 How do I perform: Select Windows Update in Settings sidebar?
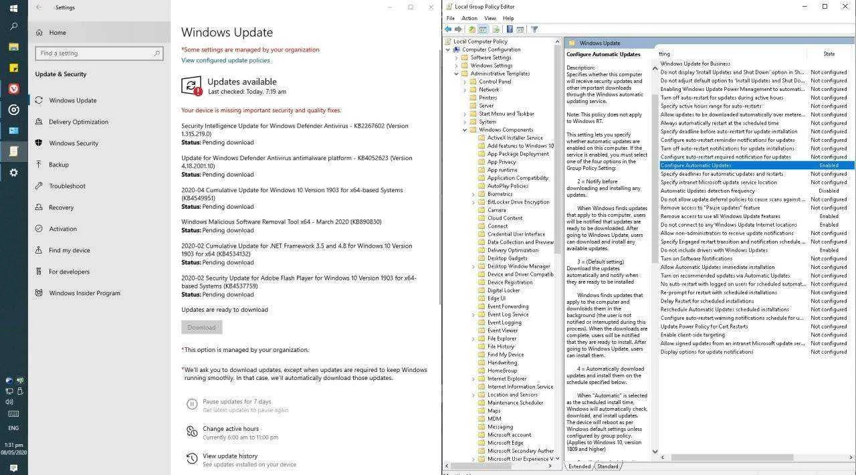72,100
